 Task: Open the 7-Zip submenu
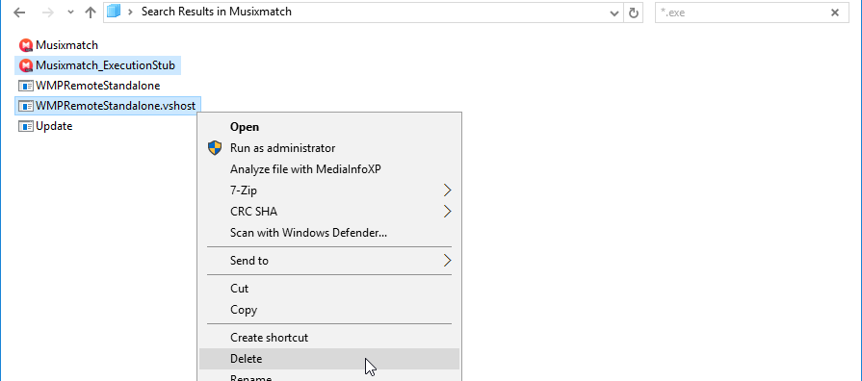(329, 190)
